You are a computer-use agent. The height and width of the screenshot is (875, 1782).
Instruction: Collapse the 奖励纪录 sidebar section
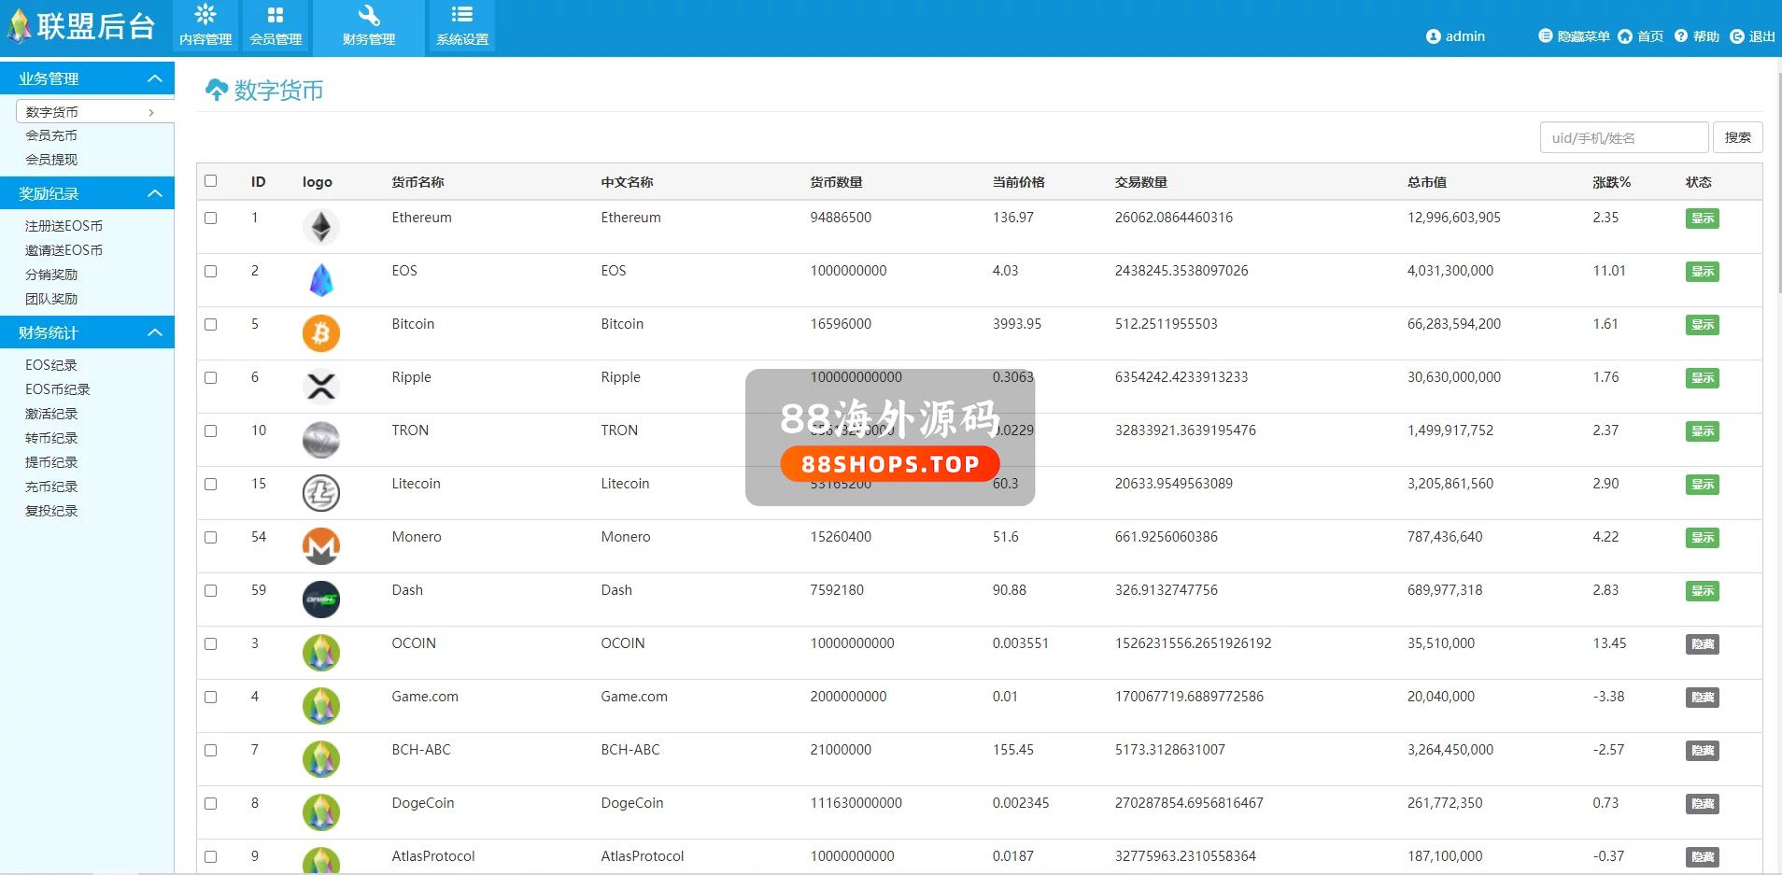[x=155, y=194]
